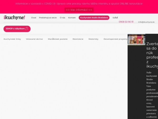The height and width of the screenshot is (119, 158).
Task: Click the ikuchyne! logo
Action: coord(14,17)
